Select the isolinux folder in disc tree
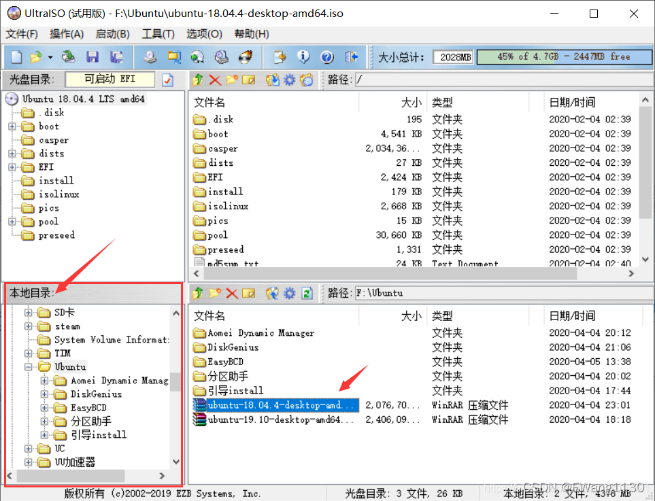 click(x=59, y=194)
